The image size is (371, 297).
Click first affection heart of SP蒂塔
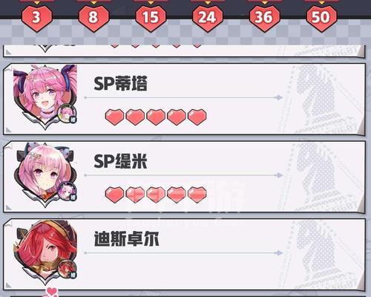(114, 117)
